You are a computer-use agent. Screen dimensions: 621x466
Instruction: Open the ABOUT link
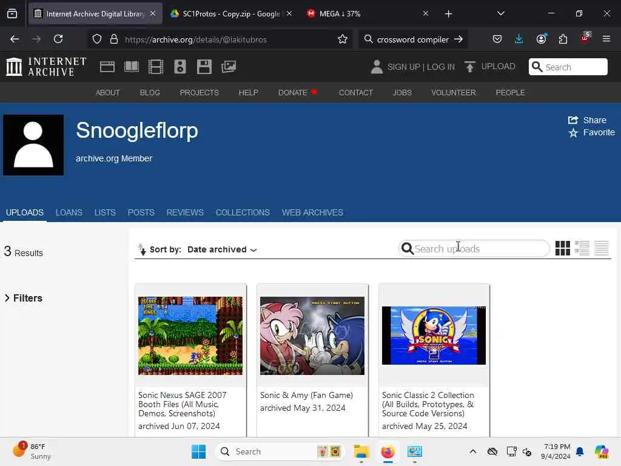tap(108, 93)
